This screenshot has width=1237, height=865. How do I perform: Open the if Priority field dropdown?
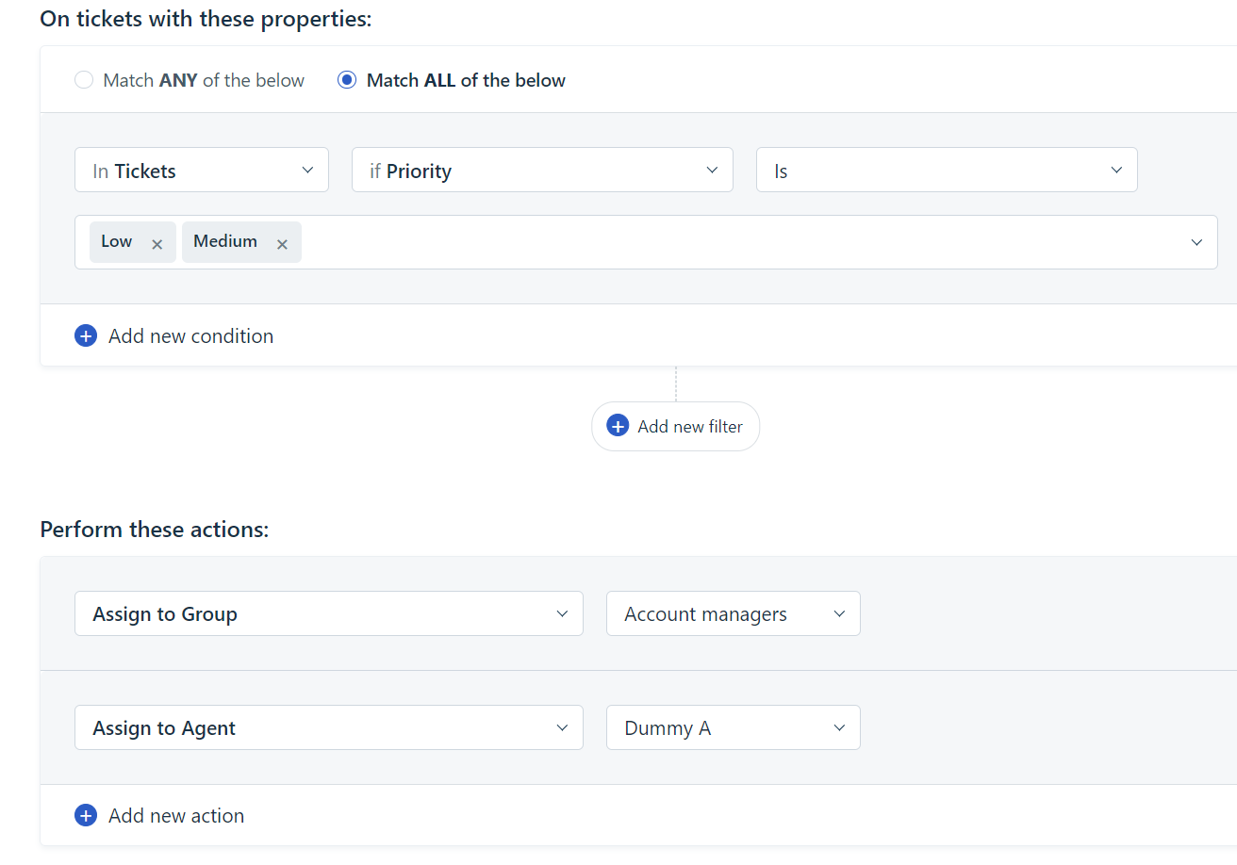click(x=542, y=171)
